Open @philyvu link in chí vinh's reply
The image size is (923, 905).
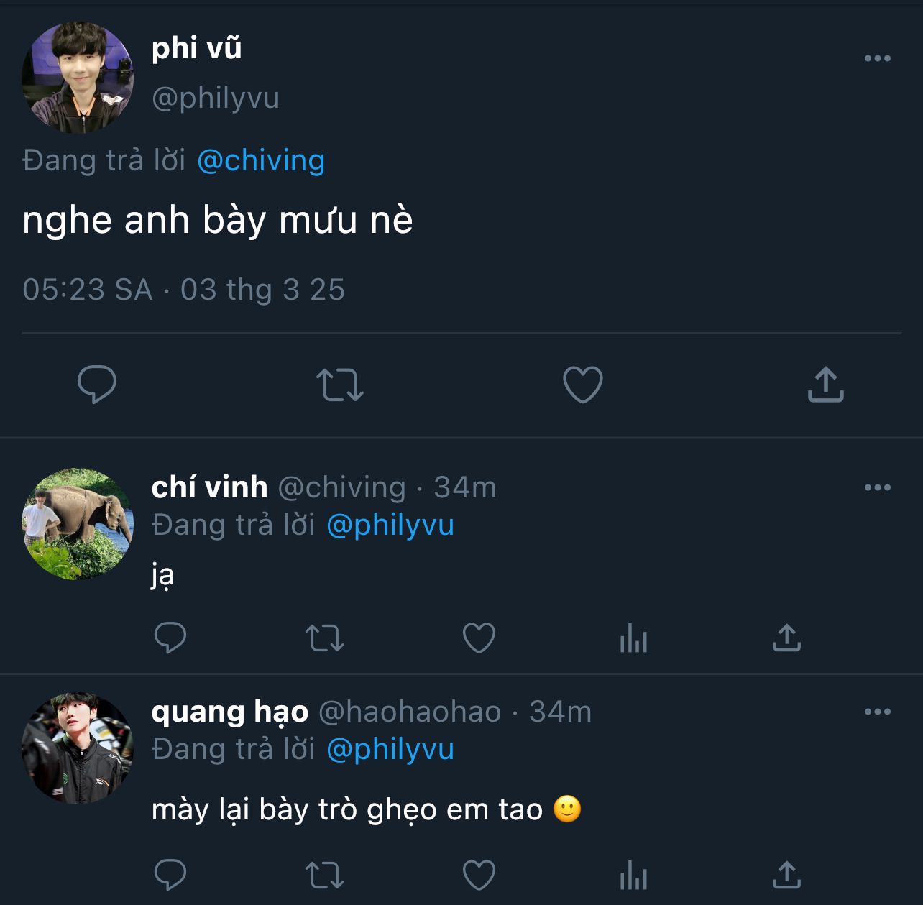390,525
